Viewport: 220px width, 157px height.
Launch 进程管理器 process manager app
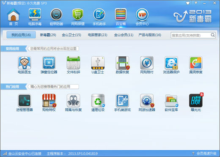[x=25, y=103]
